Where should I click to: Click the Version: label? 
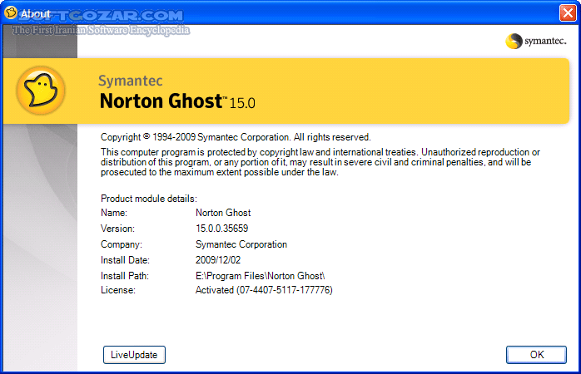coord(117,229)
